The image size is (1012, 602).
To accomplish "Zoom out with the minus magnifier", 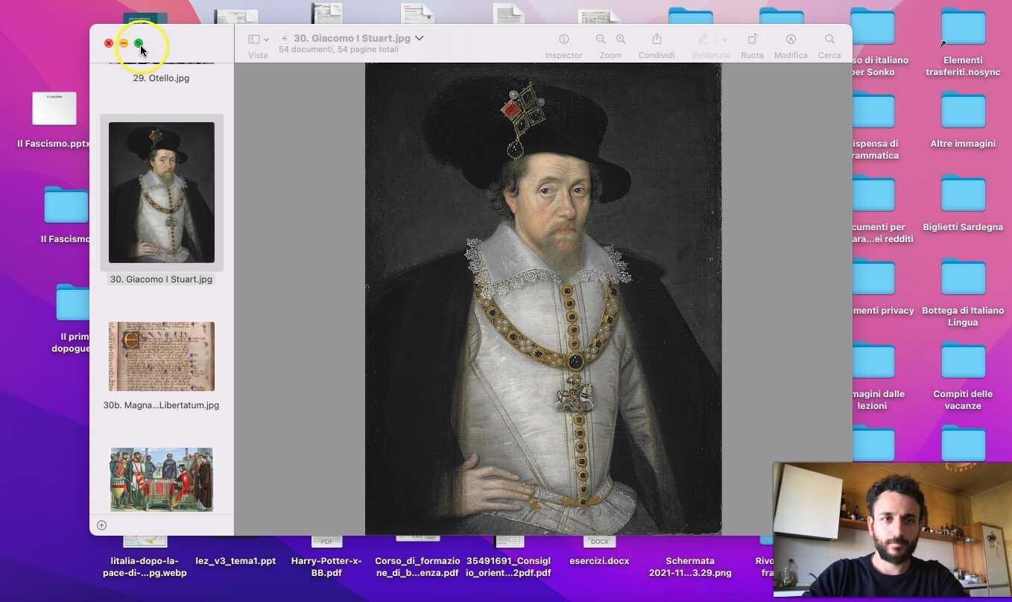I will coord(601,39).
